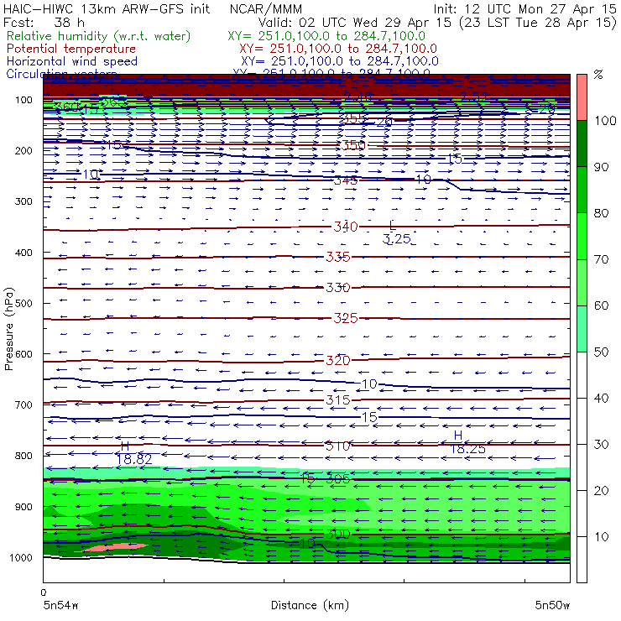
Task: Click the red 'Potential temperature' legend label
Action: pos(70,49)
